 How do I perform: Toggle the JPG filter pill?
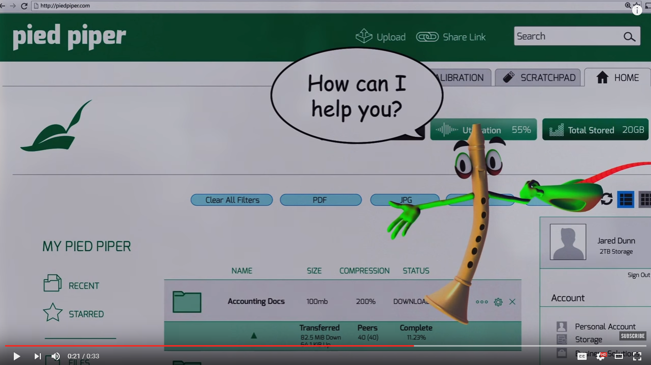[x=405, y=200]
